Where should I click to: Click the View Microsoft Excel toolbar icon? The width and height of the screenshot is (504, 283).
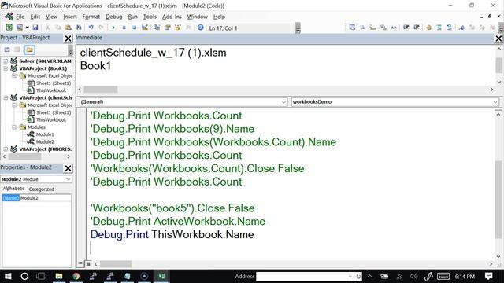(9, 28)
